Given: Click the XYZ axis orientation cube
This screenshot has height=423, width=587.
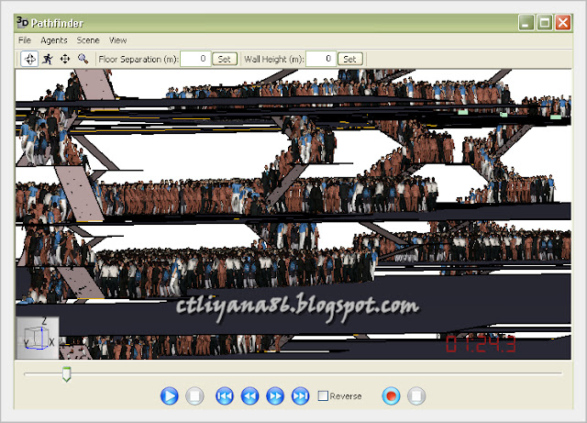Looking at the screenshot, I should pos(38,338).
